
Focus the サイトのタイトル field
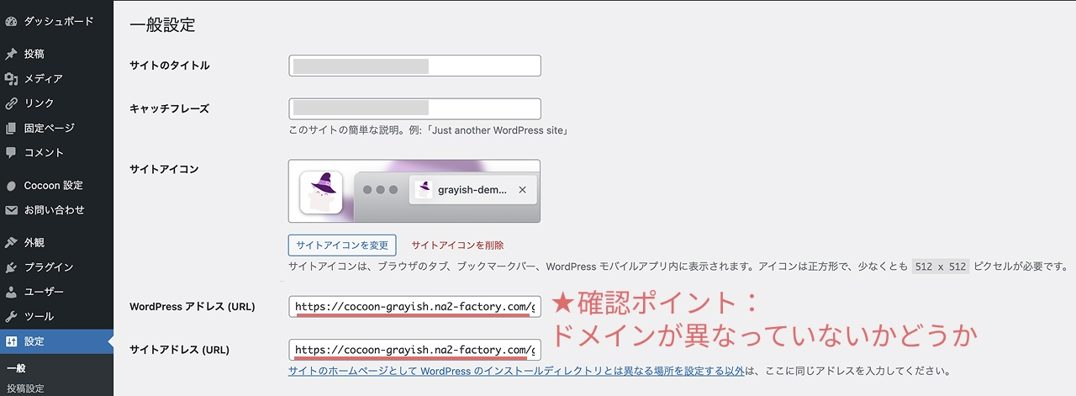pos(414,66)
